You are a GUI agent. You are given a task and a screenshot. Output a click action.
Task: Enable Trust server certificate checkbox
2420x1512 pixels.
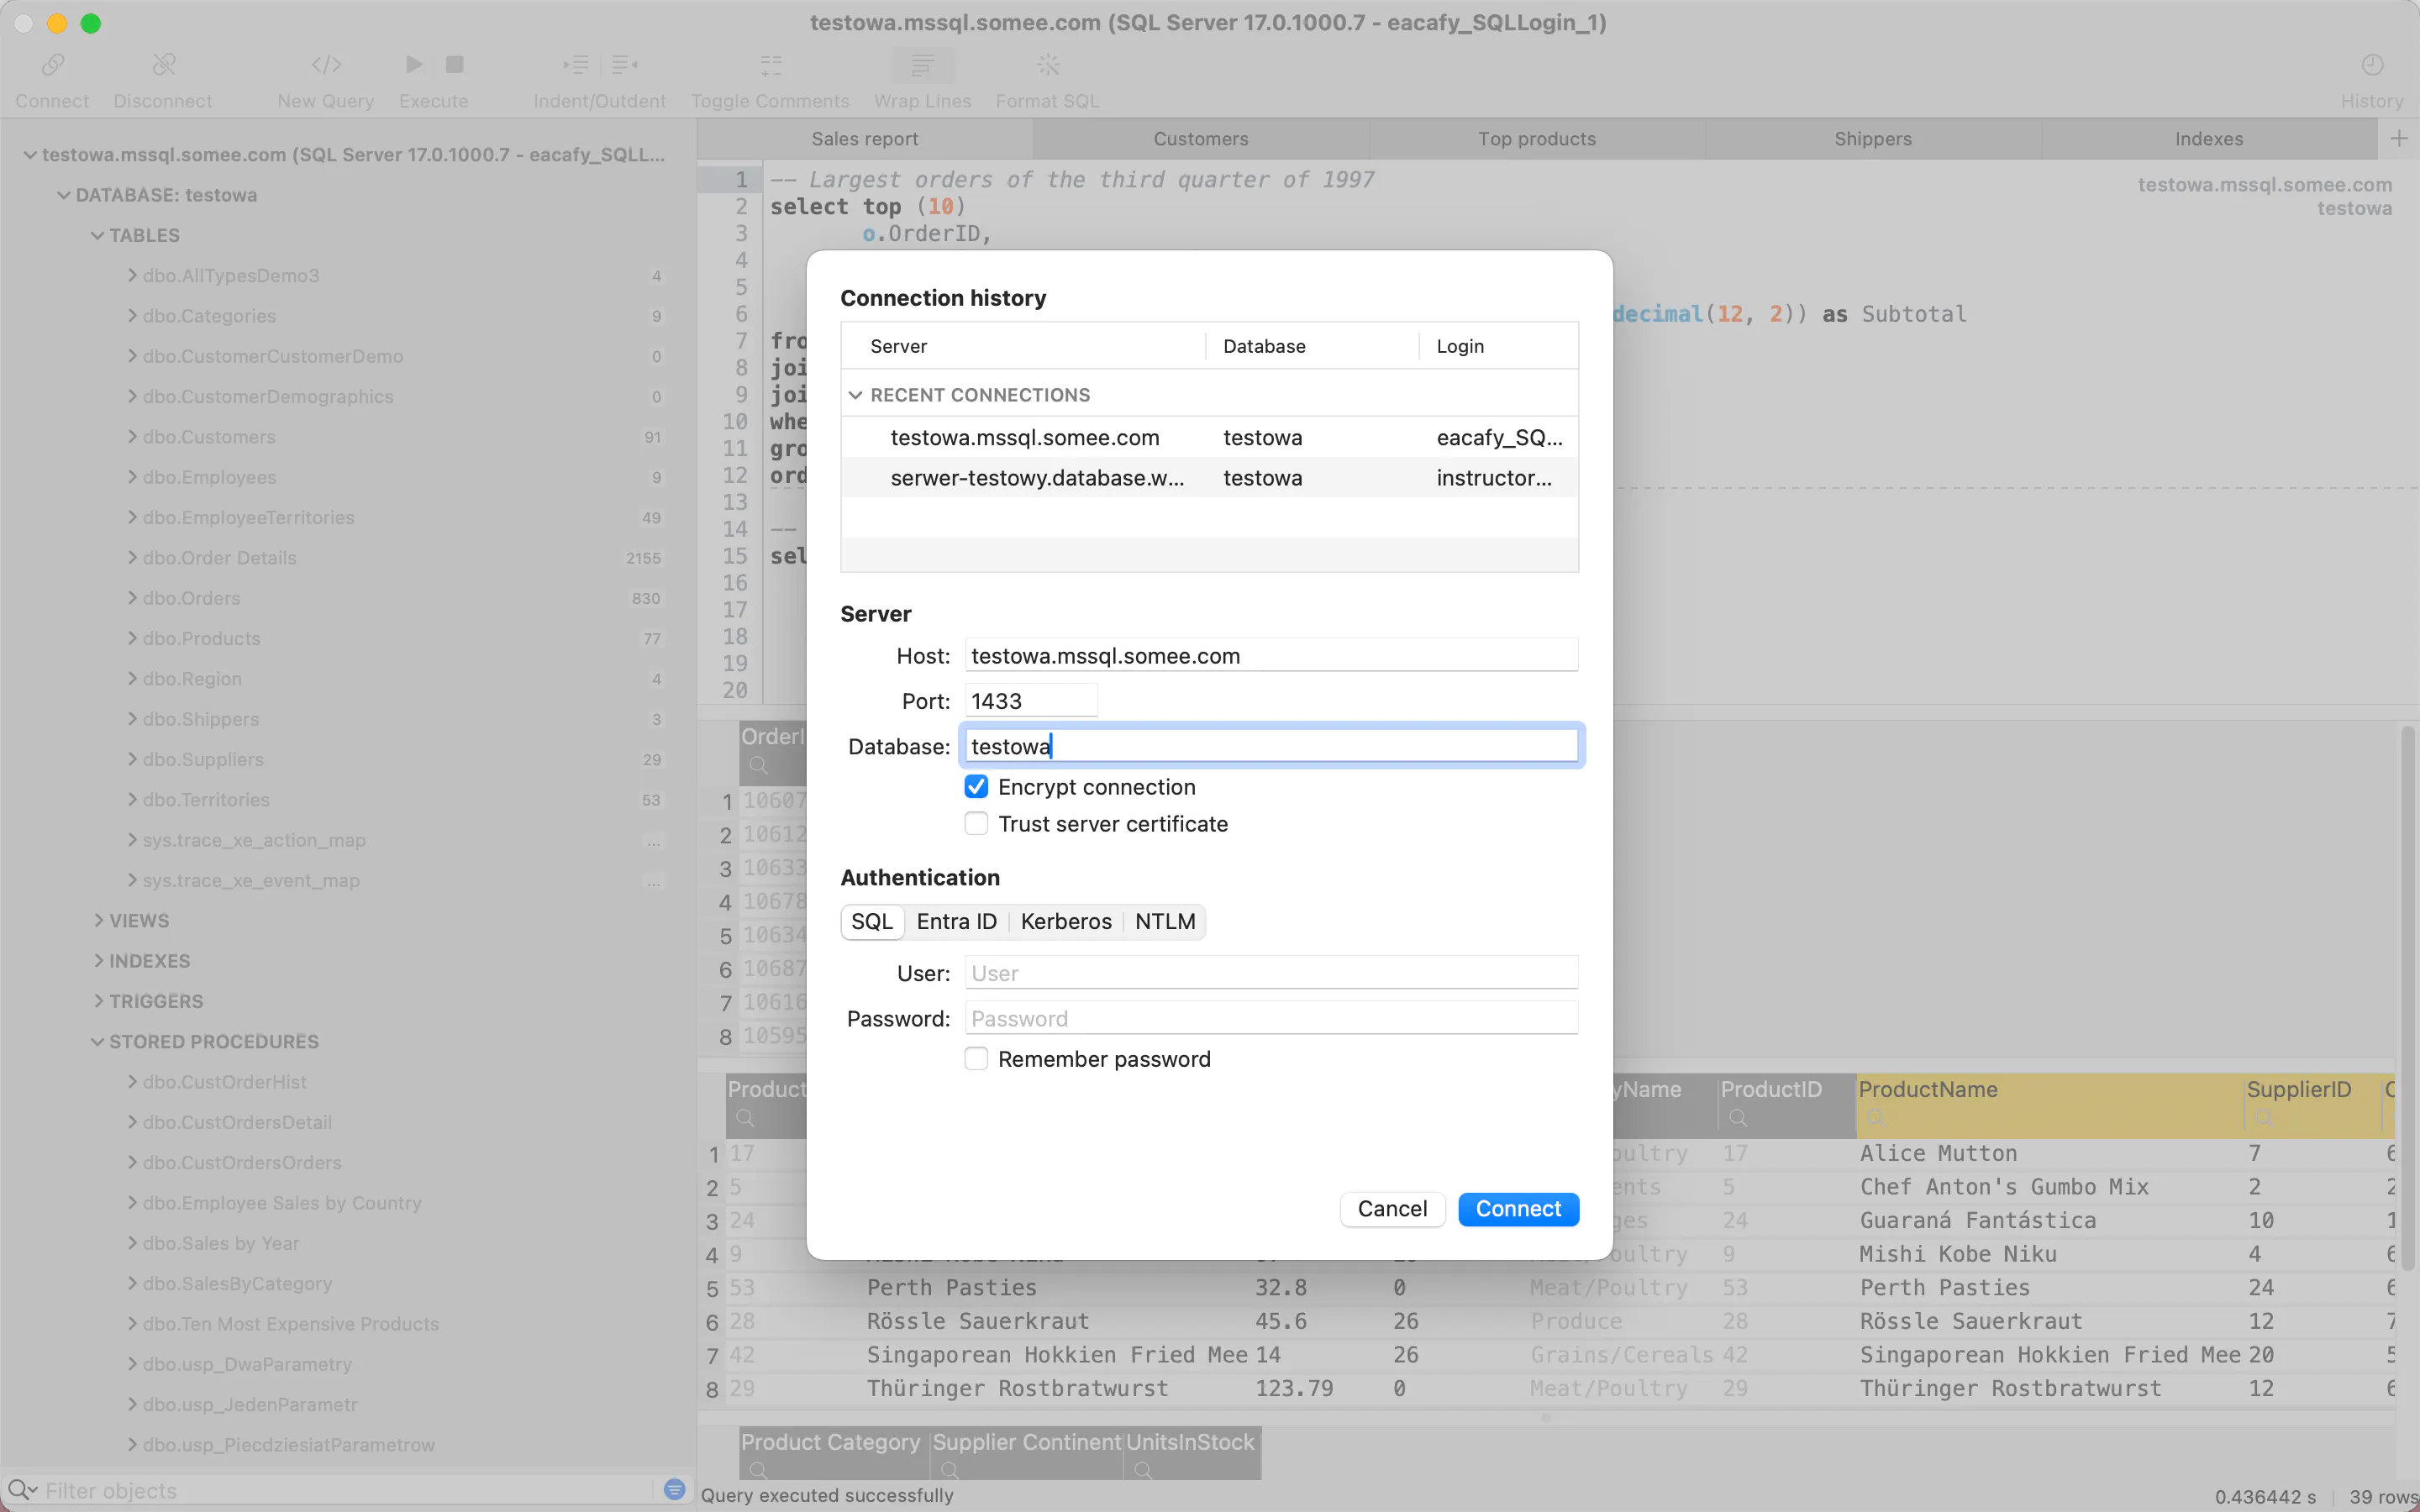(976, 824)
